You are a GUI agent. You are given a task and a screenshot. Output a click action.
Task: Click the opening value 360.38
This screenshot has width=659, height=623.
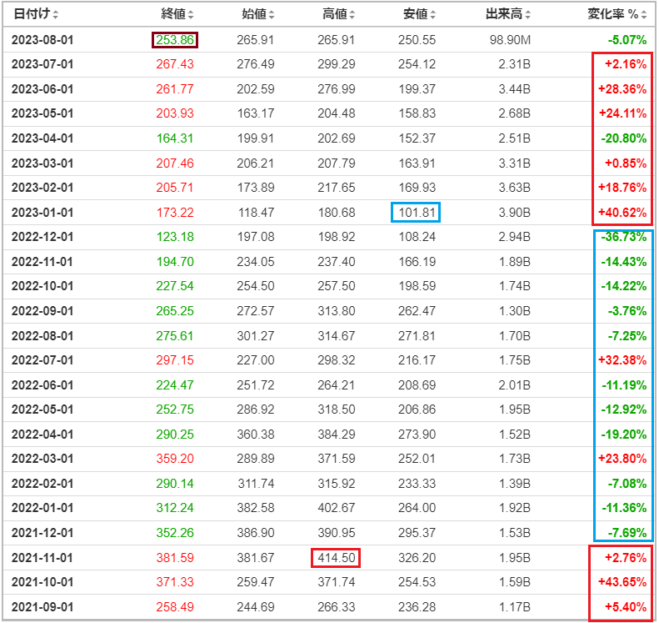click(x=256, y=435)
